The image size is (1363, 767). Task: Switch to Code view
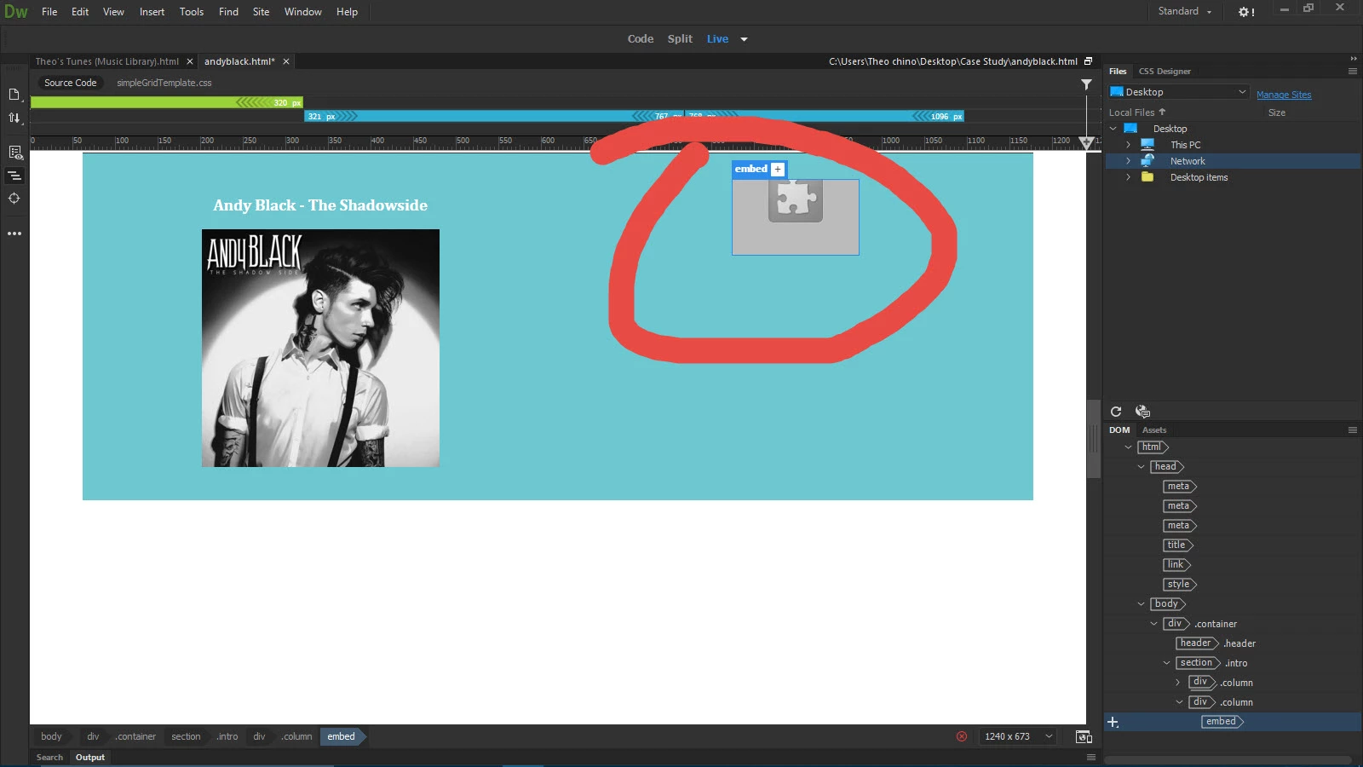click(641, 39)
